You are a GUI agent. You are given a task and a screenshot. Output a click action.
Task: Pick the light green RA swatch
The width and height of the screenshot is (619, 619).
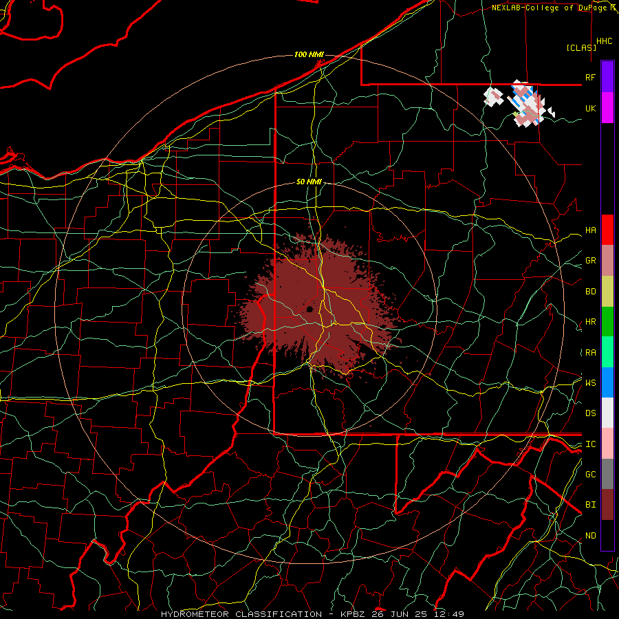click(x=607, y=352)
